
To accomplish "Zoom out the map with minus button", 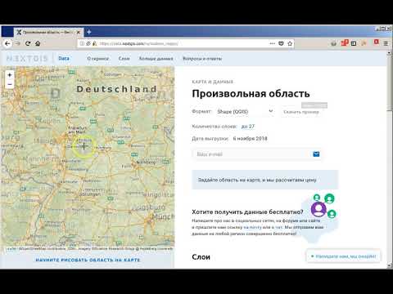I will (x=10, y=84).
